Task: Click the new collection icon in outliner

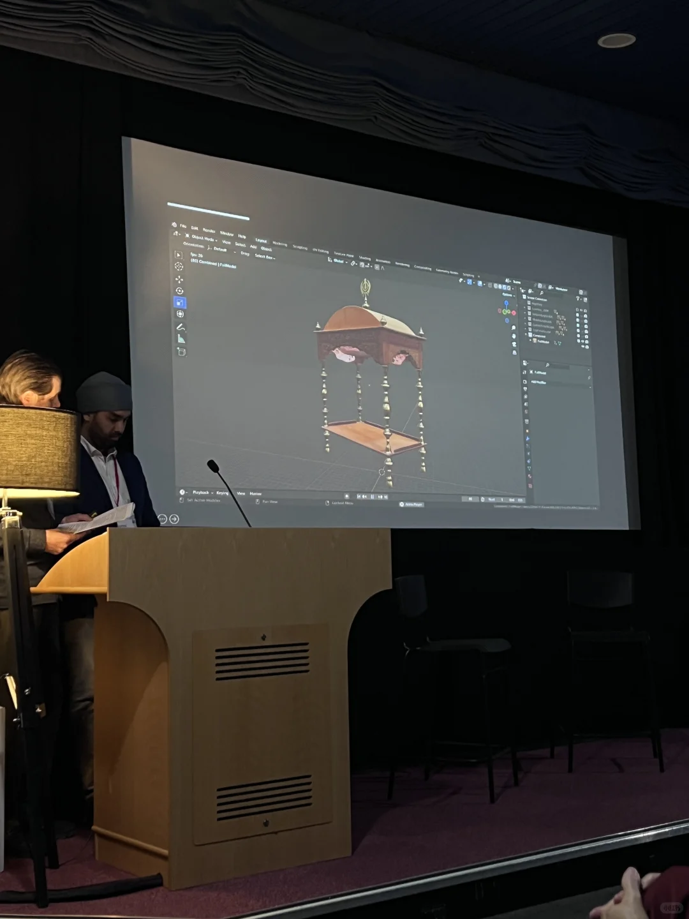Action: (x=585, y=299)
